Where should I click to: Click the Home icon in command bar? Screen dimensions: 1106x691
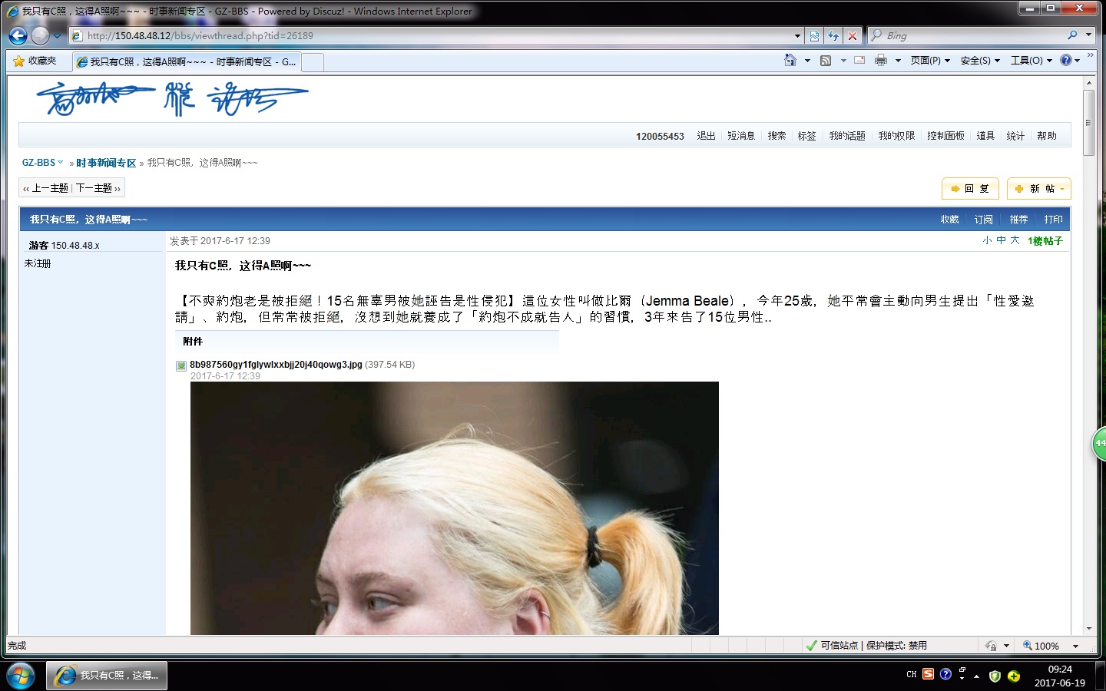pos(790,60)
